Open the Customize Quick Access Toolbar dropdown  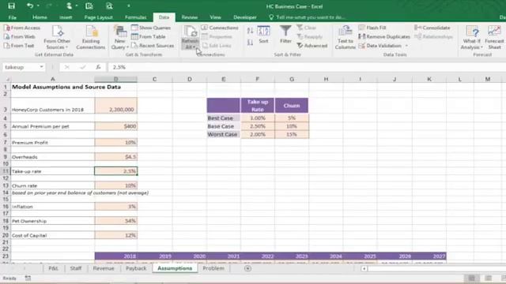tap(128, 6)
